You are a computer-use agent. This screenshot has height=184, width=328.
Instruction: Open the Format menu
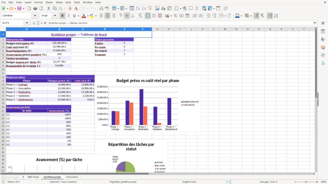[38, 2]
